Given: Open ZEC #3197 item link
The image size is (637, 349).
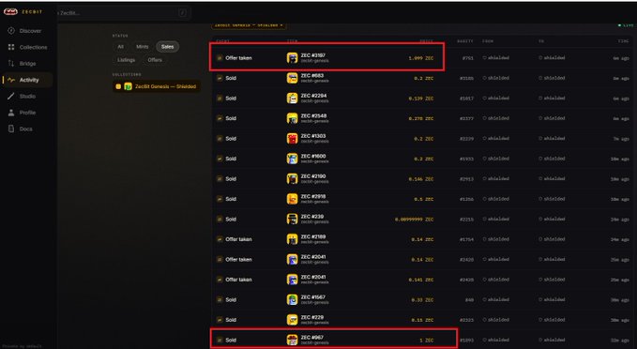Looking at the screenshot, I should click(x=312, y=55).
